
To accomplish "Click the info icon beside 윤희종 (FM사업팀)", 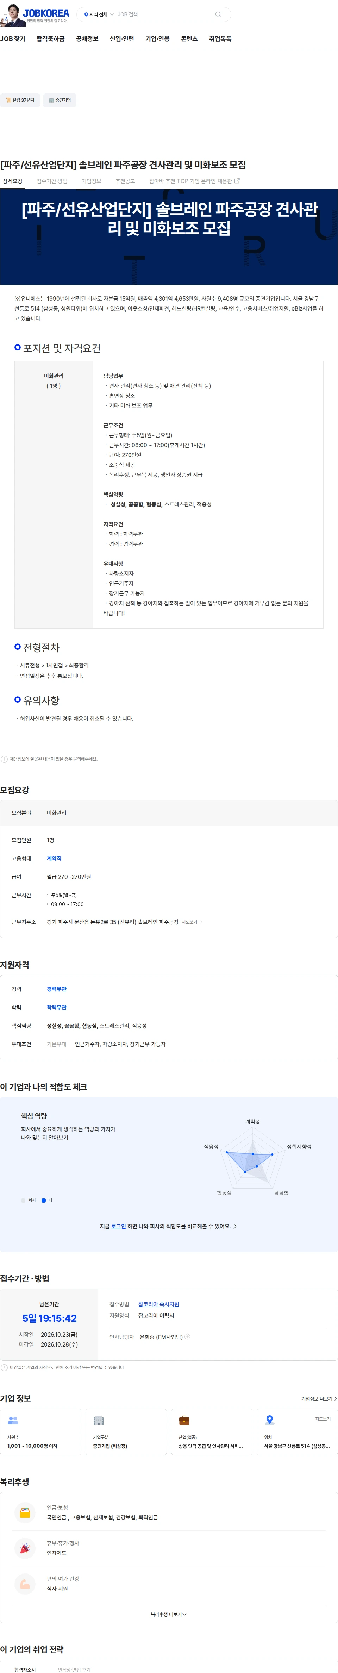I will [x=187, y=1337].
